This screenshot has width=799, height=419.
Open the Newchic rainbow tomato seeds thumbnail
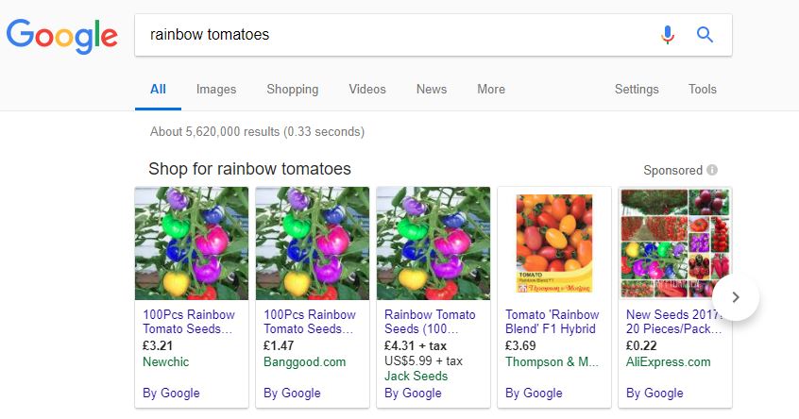192,243
